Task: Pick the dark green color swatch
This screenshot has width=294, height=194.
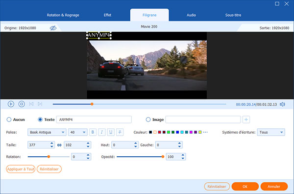Action: [173, 132]
